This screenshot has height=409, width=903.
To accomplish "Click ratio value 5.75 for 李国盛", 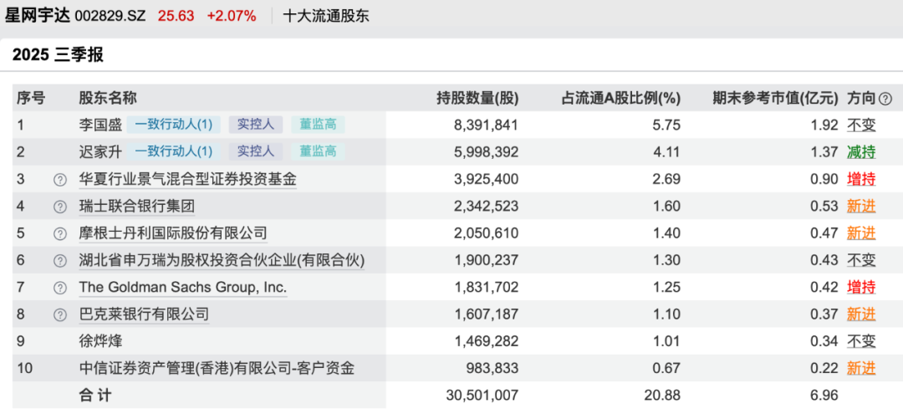I will pyautogui.click(x=668, y=125).
